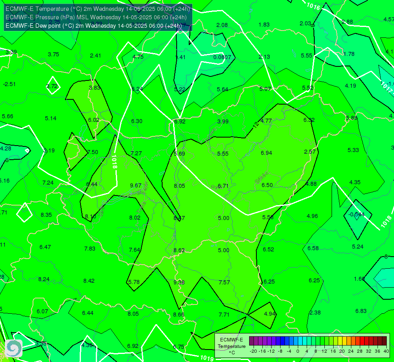Click the 3.75 temperature value
This screenshot has width=394, height=362.
point(53,55)
